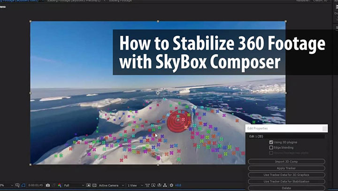This screenshot has width=338, height=191.
Task: Toggle the Using 3D plugins checkbox
Action: (x=271, y=142)
